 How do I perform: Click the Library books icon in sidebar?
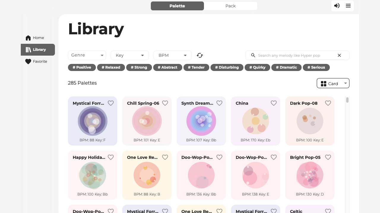(28, 50)
